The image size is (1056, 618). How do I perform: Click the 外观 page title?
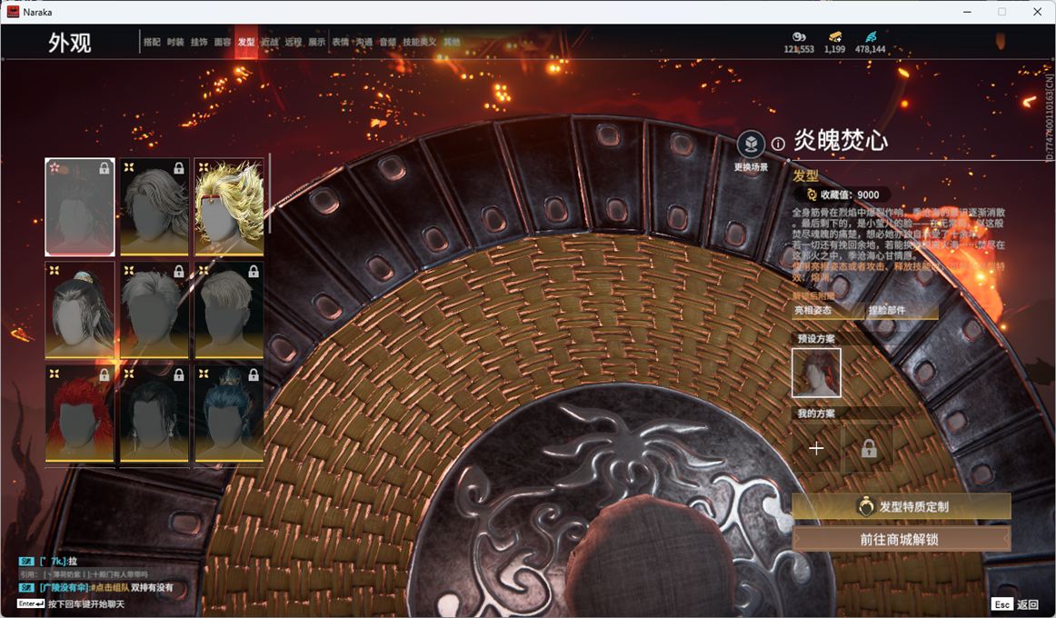click(x=69, y=43)
